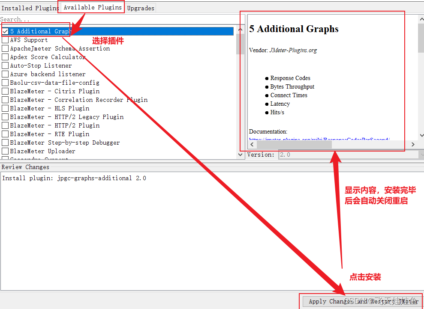This screenshot has height=309, width=424.
Task: Check the Auto-Stop Listener checkbox
Action: 5,65
